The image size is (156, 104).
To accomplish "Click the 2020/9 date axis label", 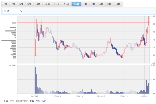I will click(79, 96).
